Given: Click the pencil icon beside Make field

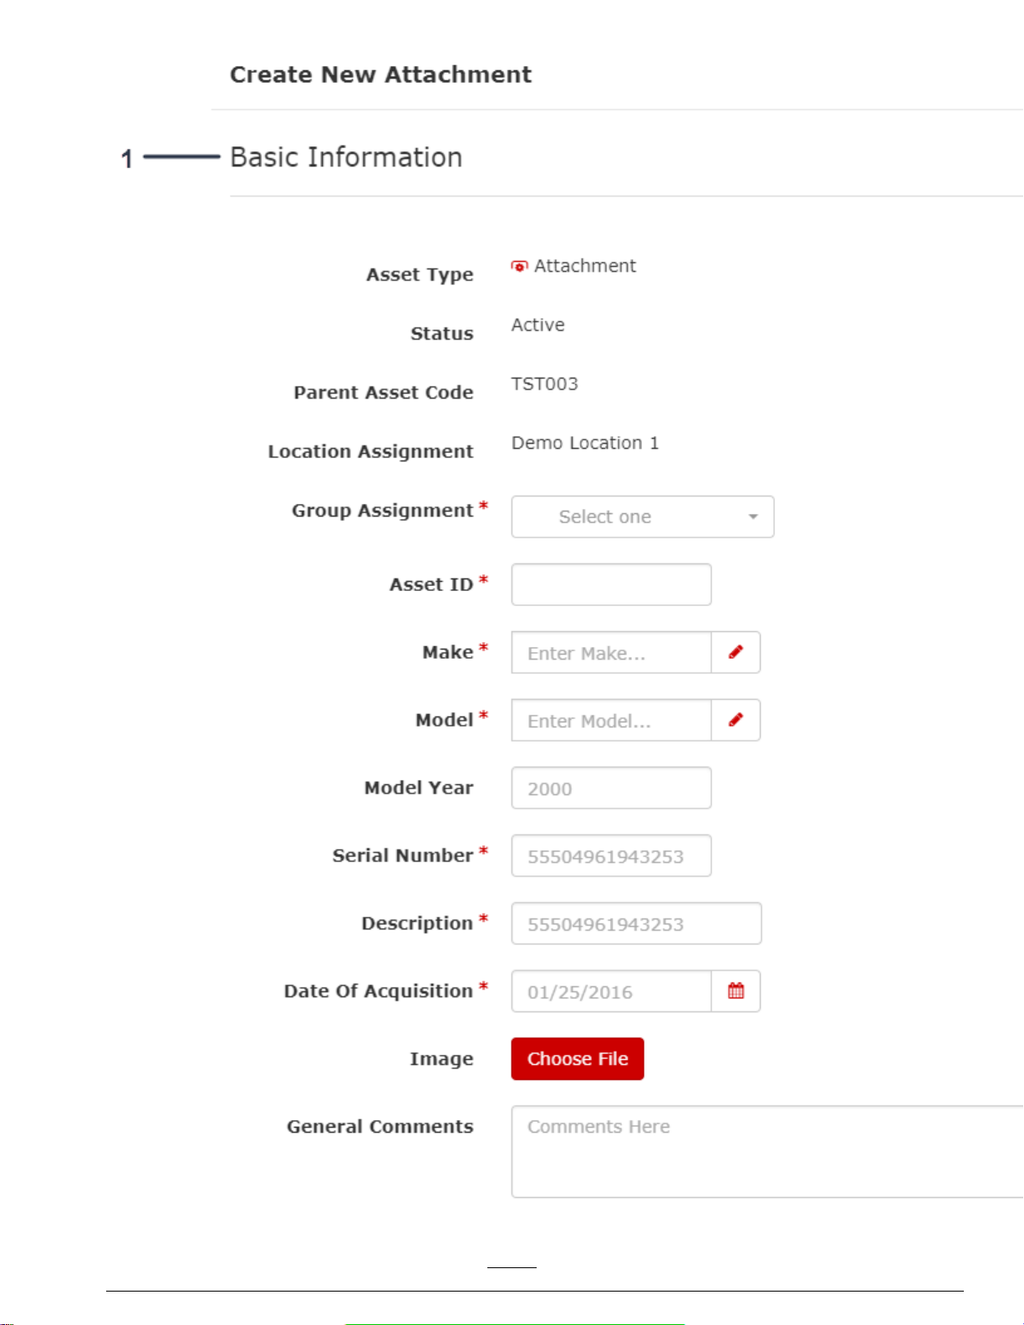Looking at the screenshot, I should coord(736,652).
